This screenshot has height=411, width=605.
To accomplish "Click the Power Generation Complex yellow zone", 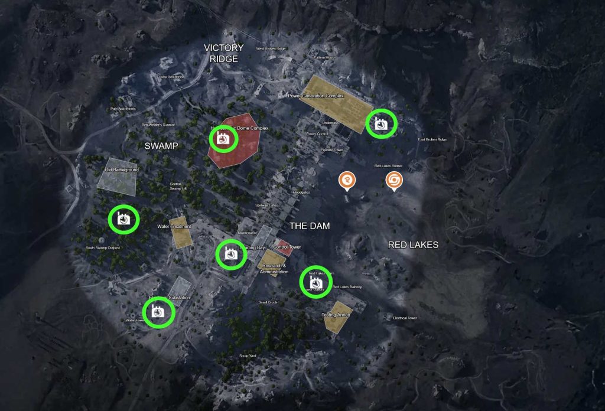I will [x=335, y=104].
